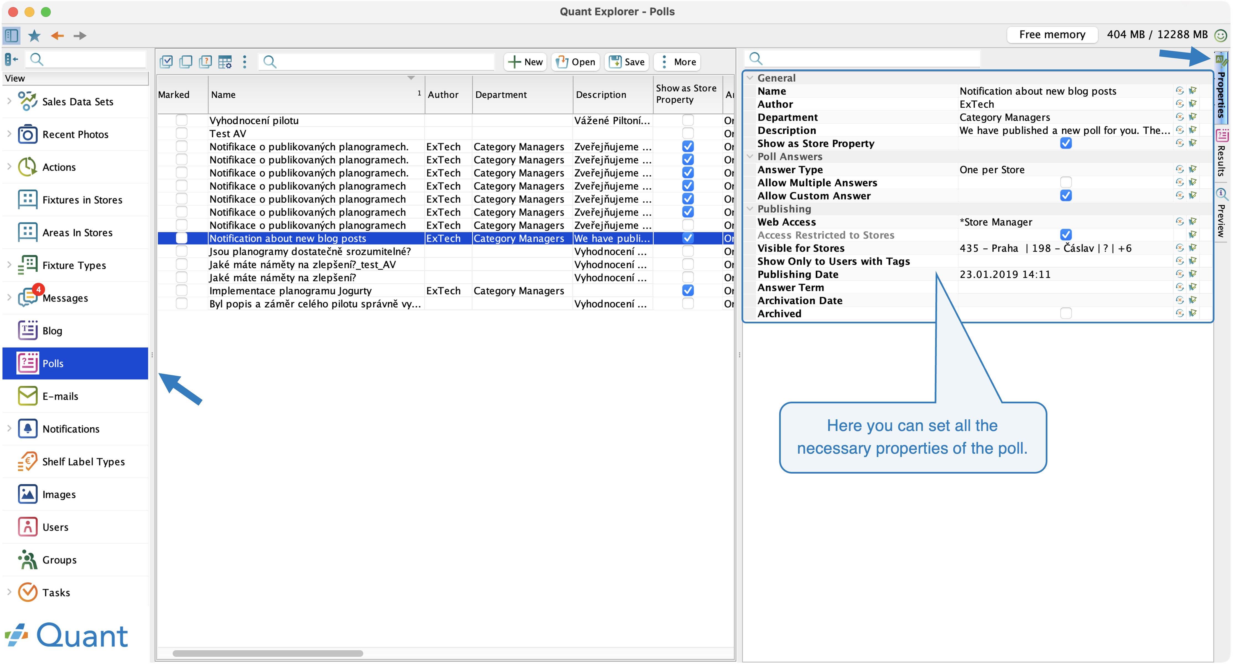Image resolution: width=1233 pixels, height=665 pixels.
Task: Click the unmark-all square toolbar icon
Action: point(186,62)
